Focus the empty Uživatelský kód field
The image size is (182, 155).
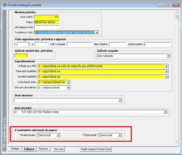coord(47,27)
